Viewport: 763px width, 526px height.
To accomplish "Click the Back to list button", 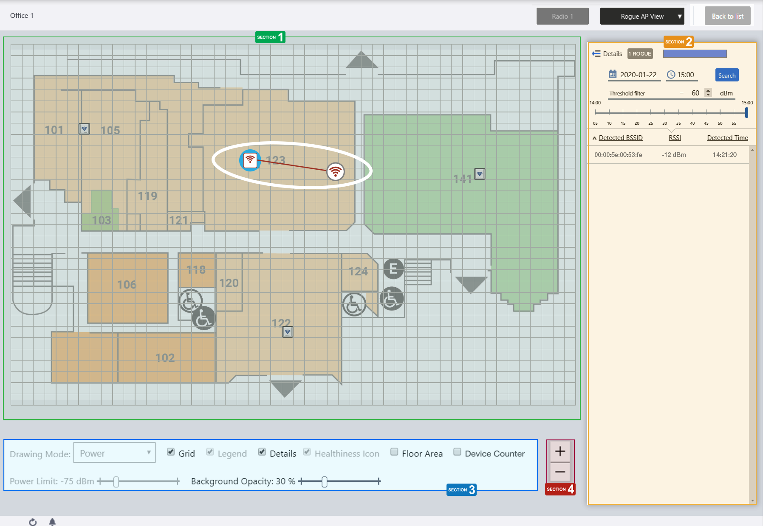I will [727, 16].
